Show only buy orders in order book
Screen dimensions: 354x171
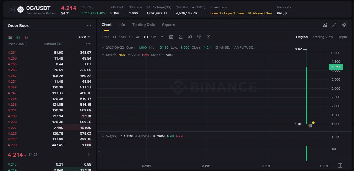point(18,37)
